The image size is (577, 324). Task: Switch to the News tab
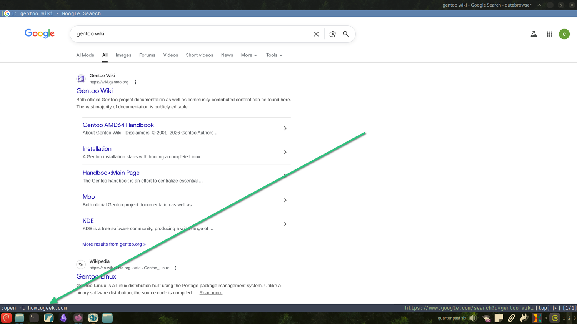[x=227, y=55]
